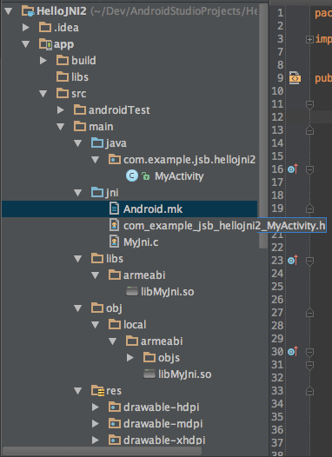Click the override marker on line 16
The height and width of the screenshot is (457, 332).
(x=293, y=169)
